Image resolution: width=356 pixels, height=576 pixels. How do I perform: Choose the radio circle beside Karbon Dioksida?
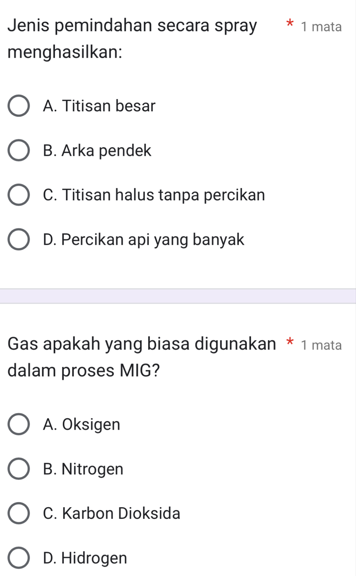(19, 514)
